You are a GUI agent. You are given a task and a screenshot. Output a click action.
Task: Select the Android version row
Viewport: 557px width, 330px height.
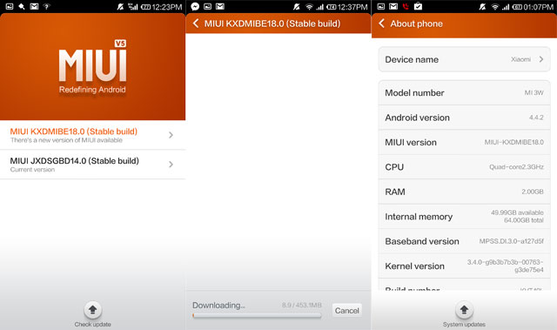coord(464,118)
